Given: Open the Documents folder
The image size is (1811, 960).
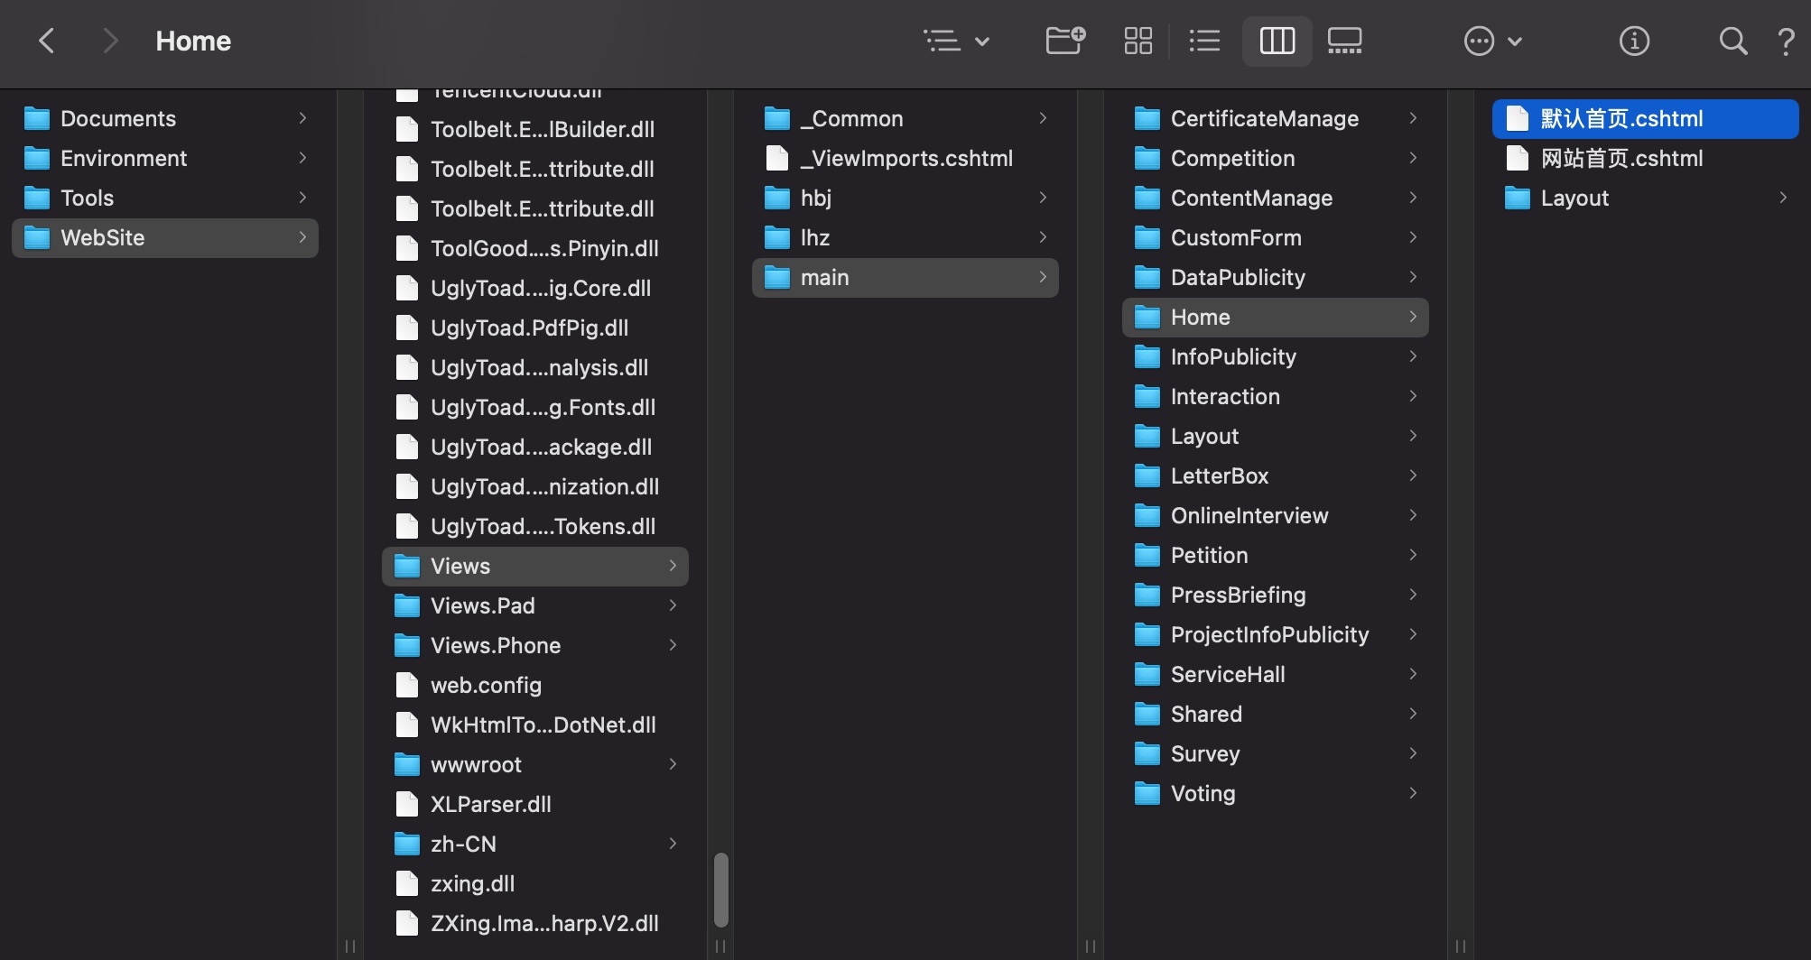Looking at the screenshot, I should (118, 118).
